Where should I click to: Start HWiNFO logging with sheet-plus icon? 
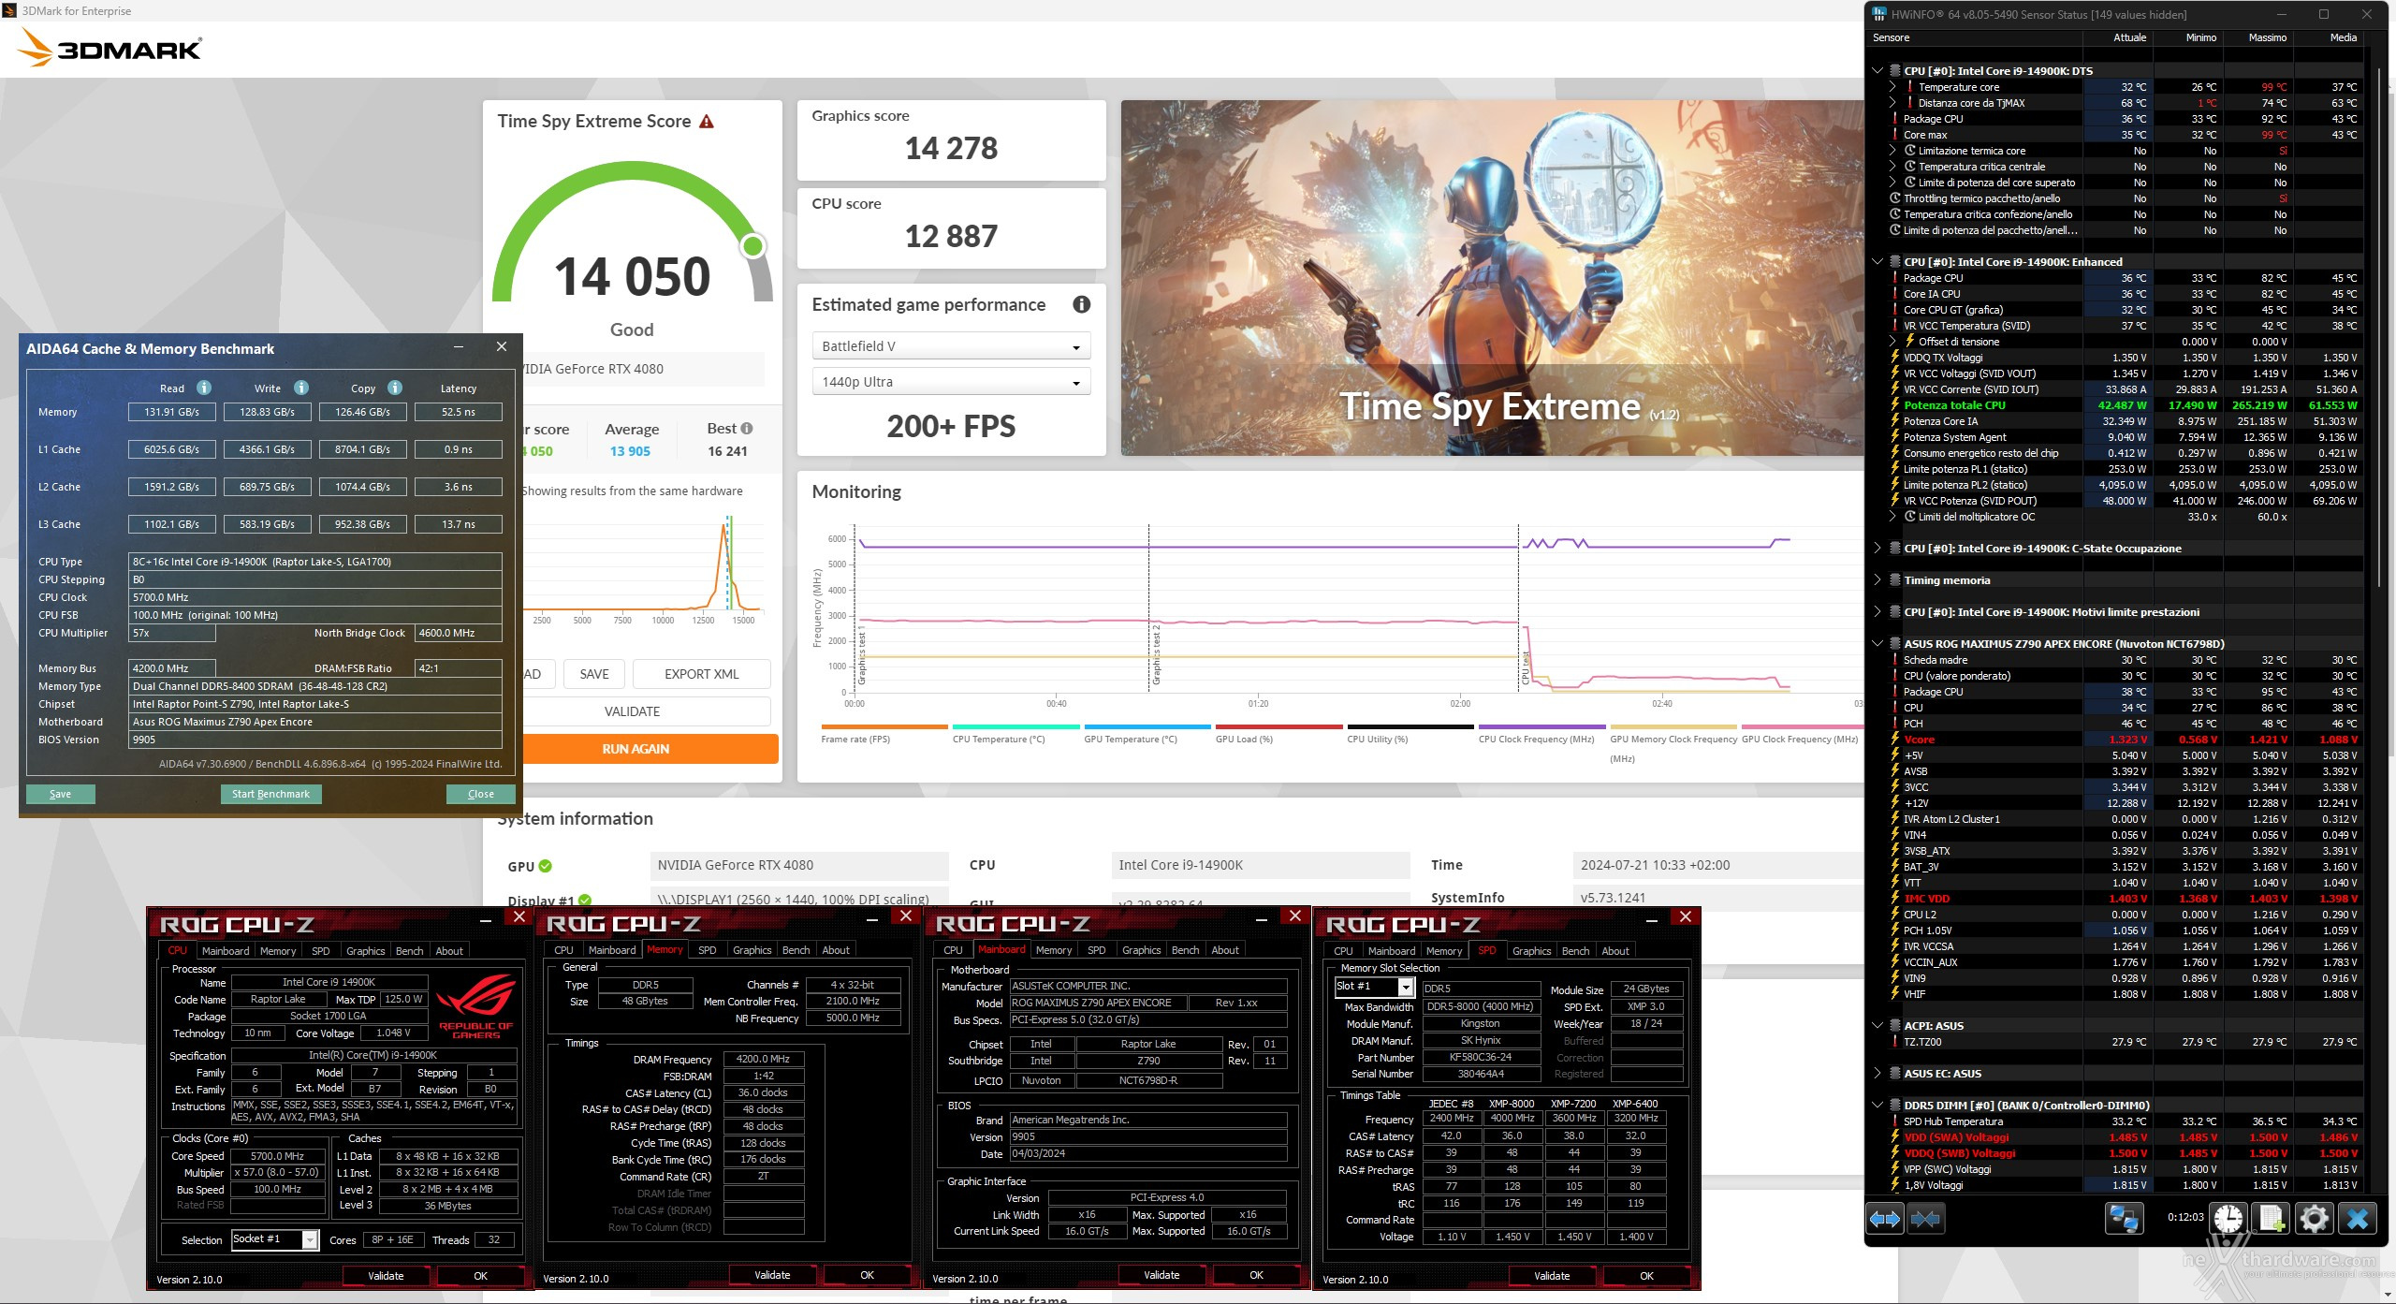tap(2272, 1219)
